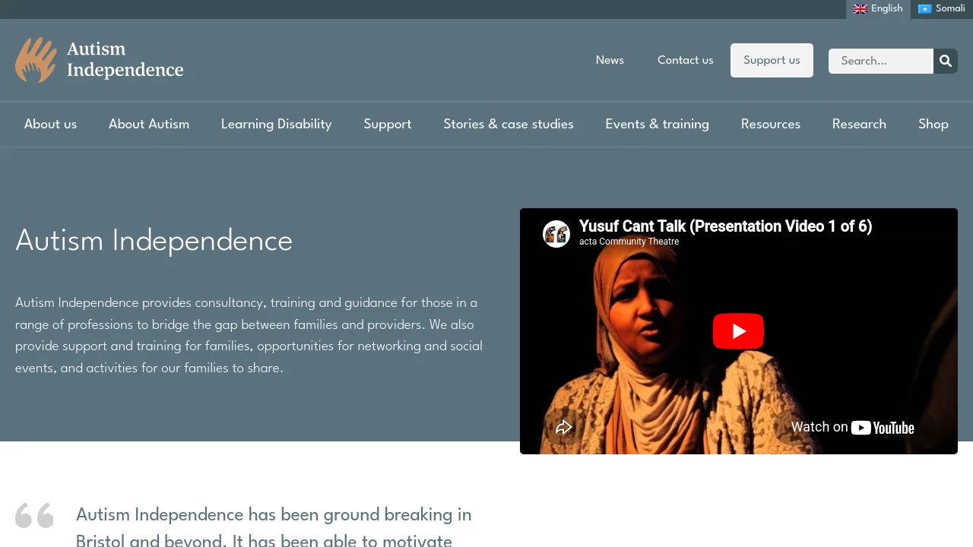The image size is (973, 547).
Task: Click the Autism Independence hands logo
Action: click(x=36, y=60)
